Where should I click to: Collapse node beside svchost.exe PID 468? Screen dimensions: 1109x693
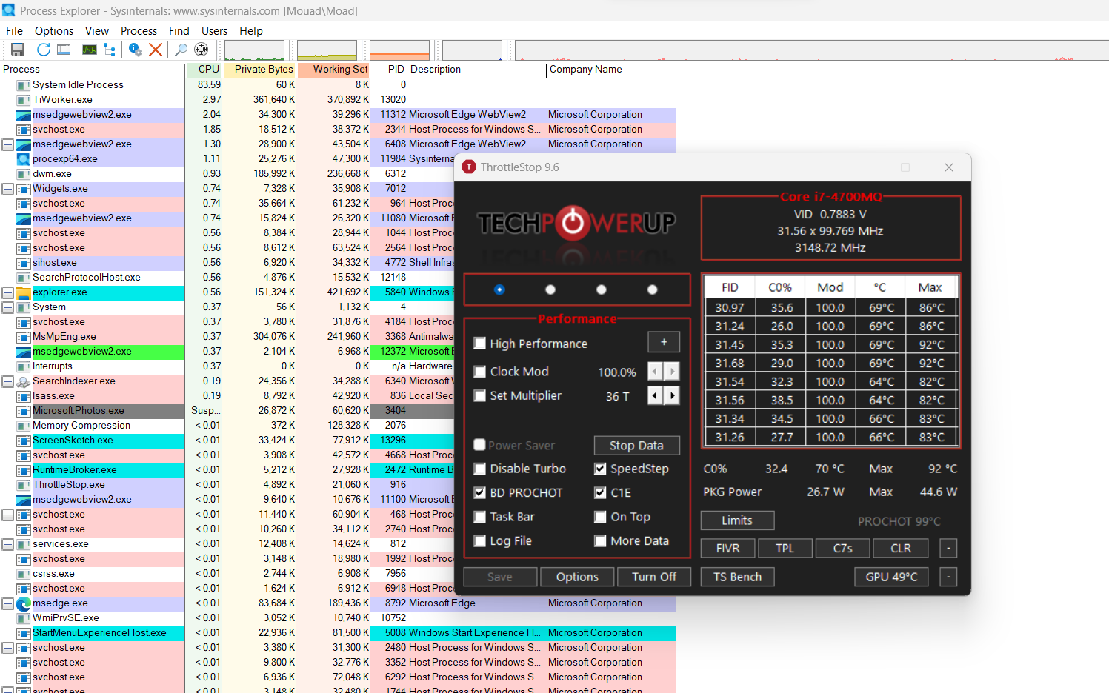[7, 515]
